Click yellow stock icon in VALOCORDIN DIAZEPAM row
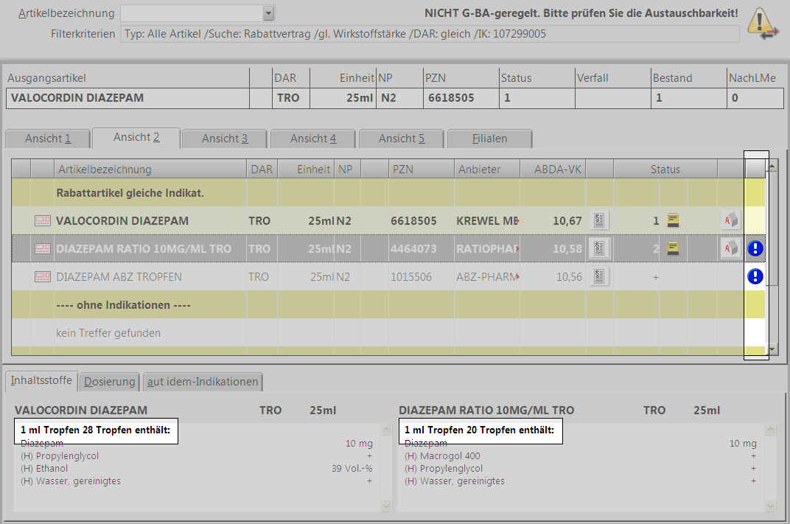Screen dimensions: 790x524 pos(673,220)
